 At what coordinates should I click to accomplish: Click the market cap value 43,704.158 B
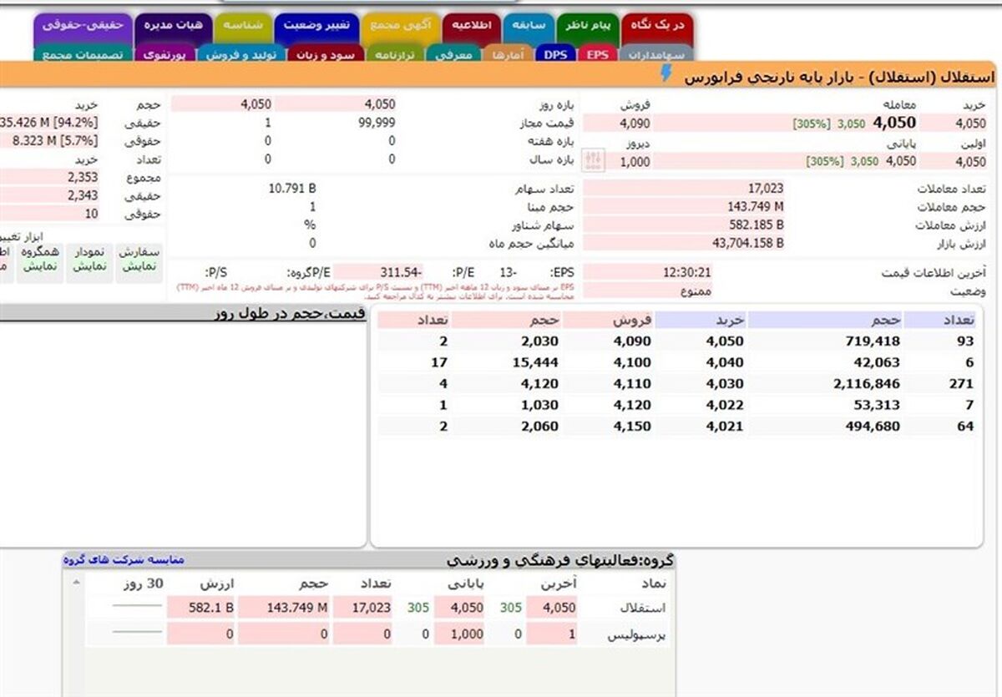click(748, 243)
